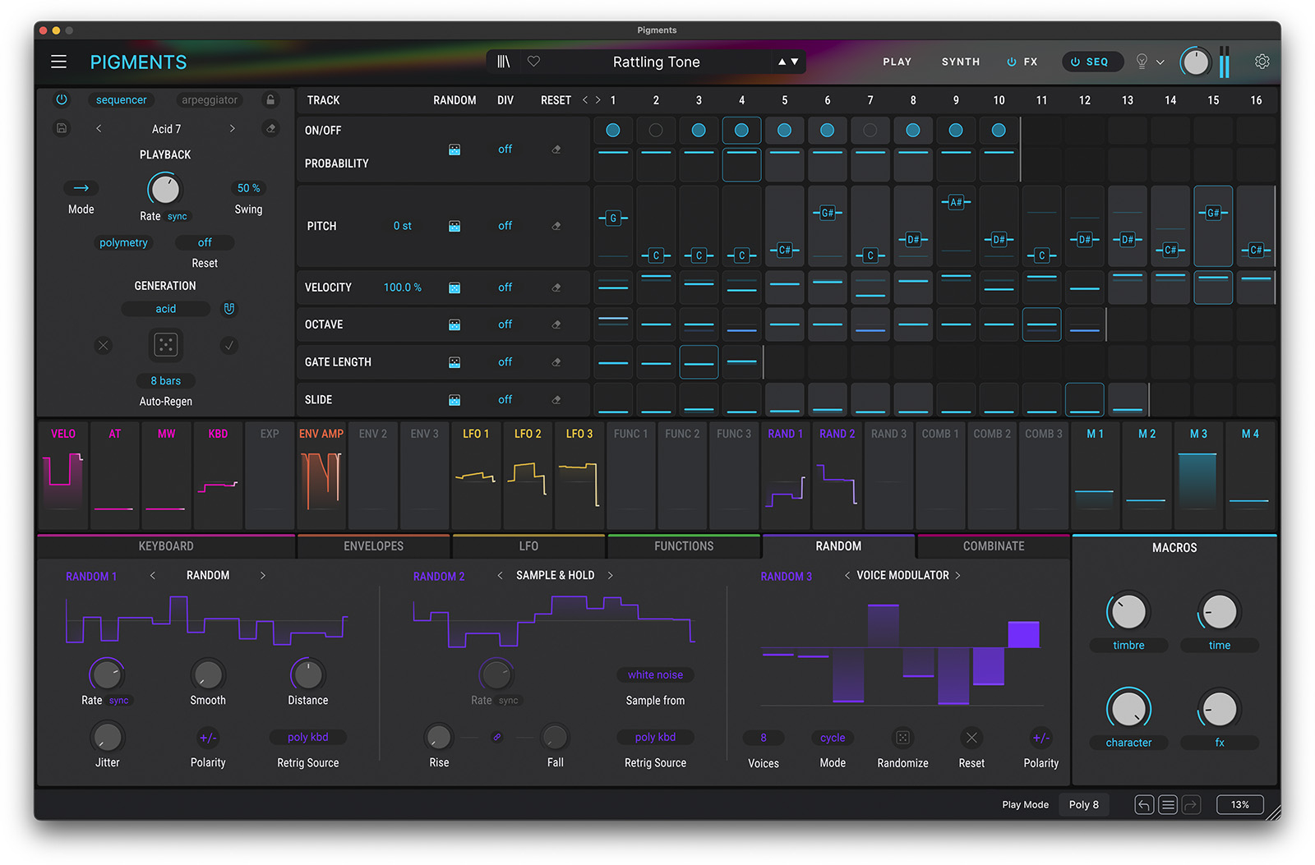This screenshot has width=1315, height=865.
Task: Toggle the sequencer lock icon
Action: click(x=270, y=99)
